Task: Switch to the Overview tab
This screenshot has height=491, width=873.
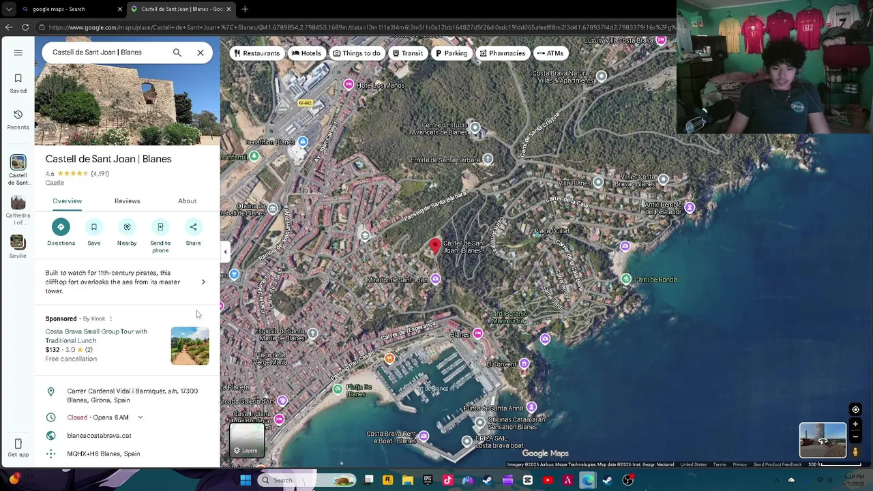Action: coord(67,201)
